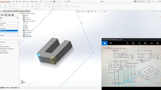Click the help question mark icon
Screen dimensions: 161x90
click(153, 1)
